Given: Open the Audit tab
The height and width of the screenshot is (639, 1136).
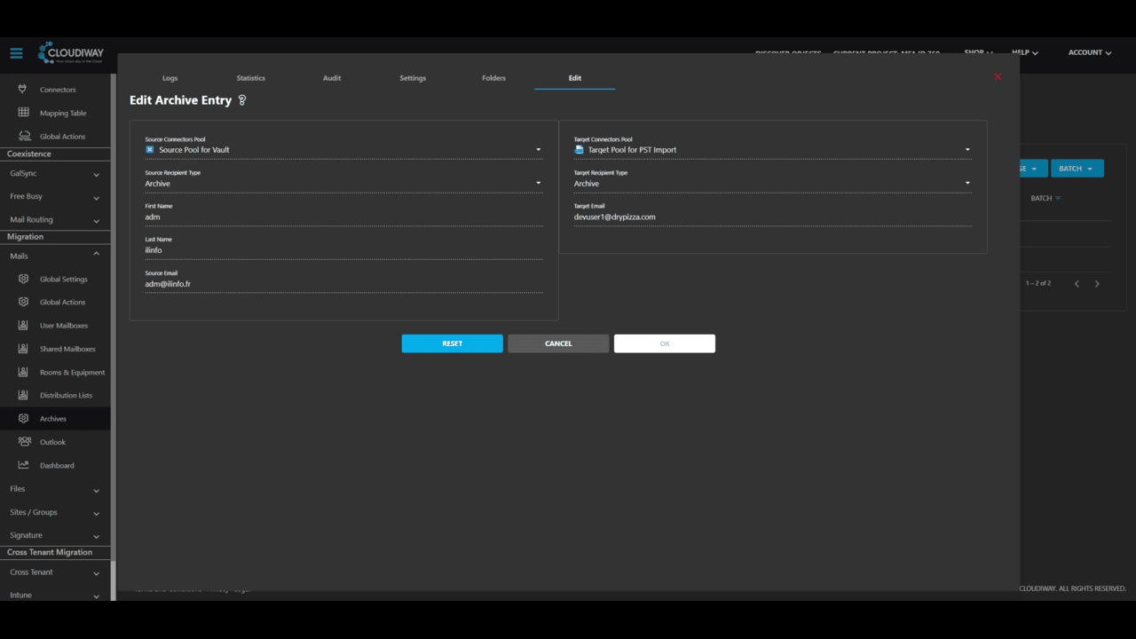Looking at the screenshot, I should tap(332, 78).
